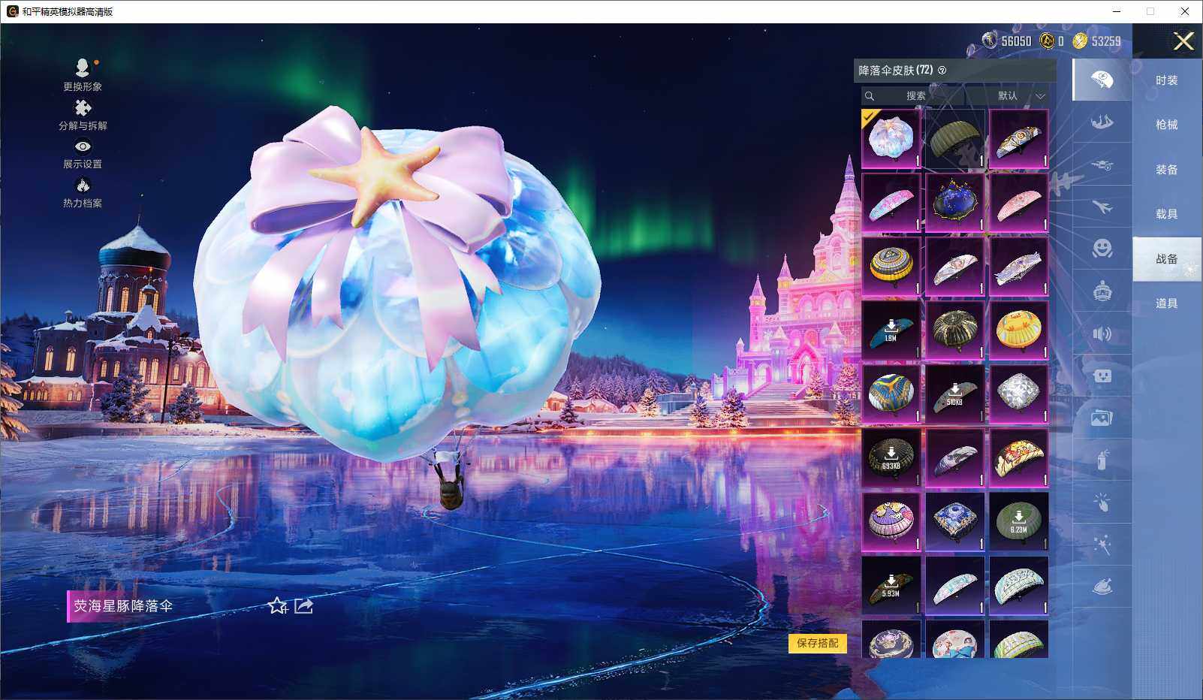Select the black and gold ribbed dome parachute
The image size is (1203, 700).
(954, 330)
